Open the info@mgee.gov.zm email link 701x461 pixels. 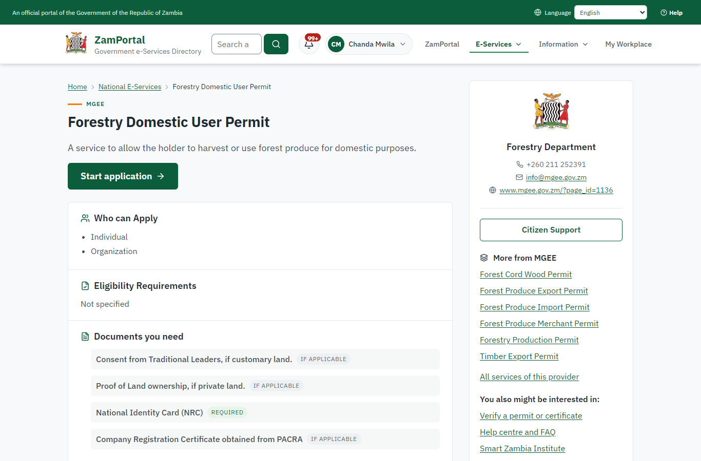[x=556, y=177]
